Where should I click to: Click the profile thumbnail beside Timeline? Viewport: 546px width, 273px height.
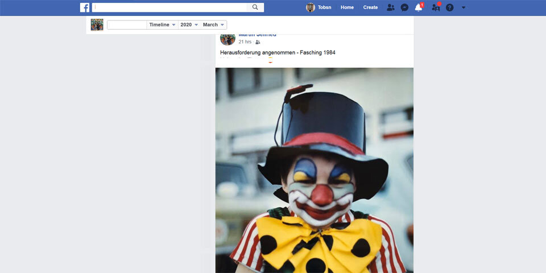(x=97, y=24)
